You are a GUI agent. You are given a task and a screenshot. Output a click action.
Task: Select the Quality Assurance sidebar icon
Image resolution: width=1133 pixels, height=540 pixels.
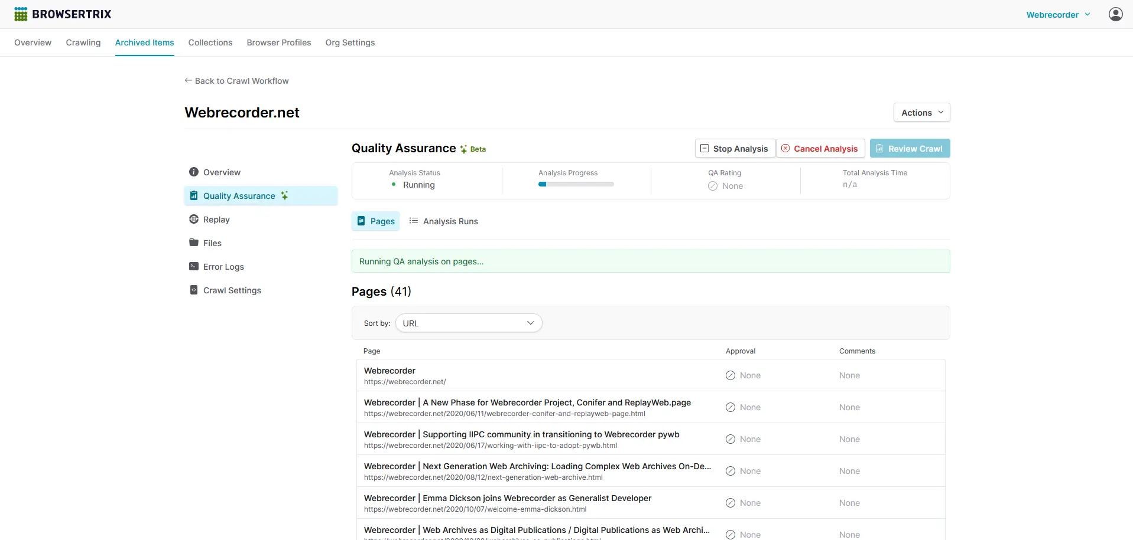click(x=193, y=195)
